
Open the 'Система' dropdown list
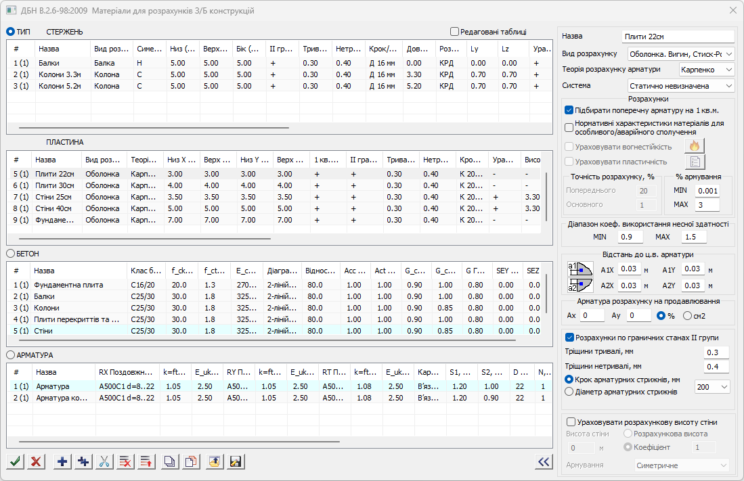(680, 86)
